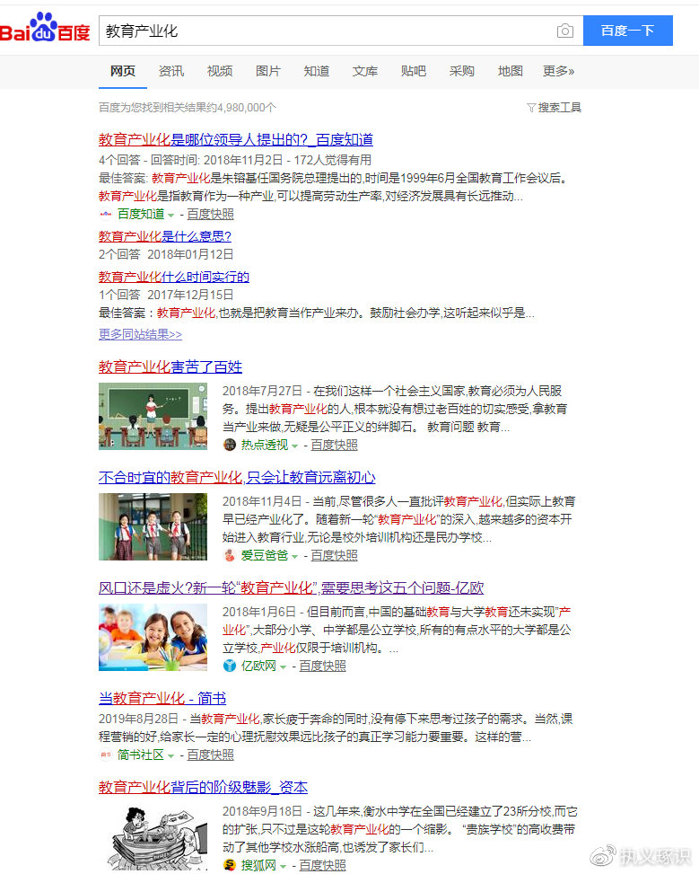This screenshot has width=699, height=874.
Task: Click the 搜狐网 source name
Action: tap(258, 865)
